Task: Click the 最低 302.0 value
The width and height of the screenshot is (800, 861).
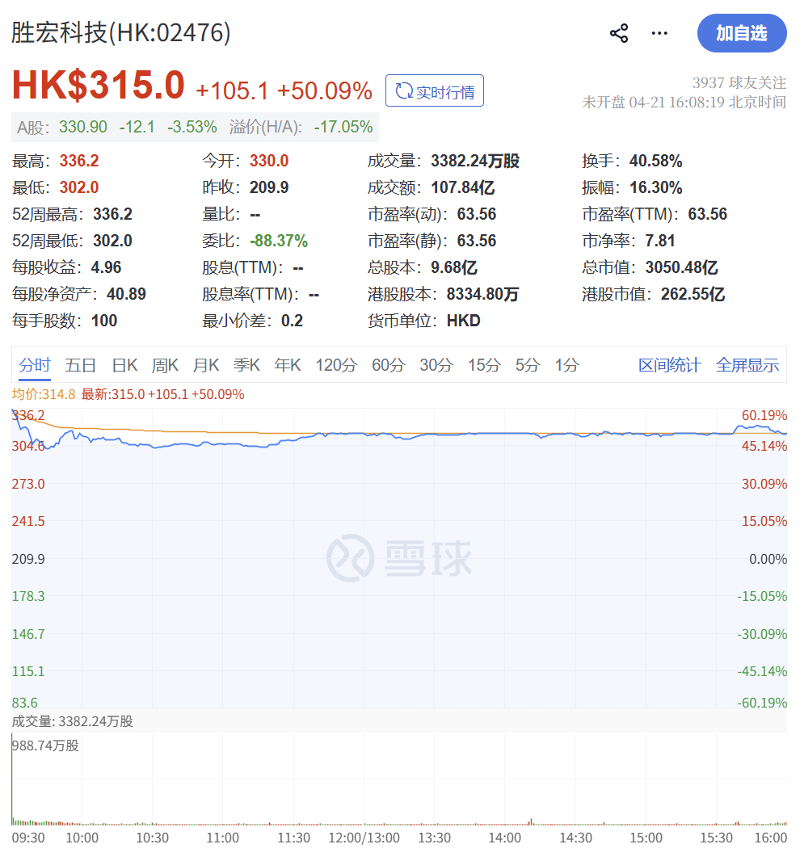Action: click(79, 187)
